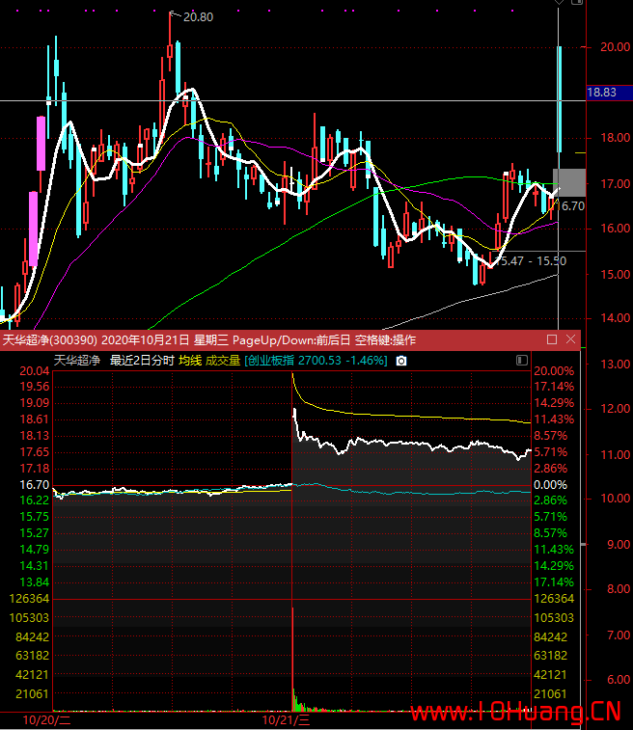Click the 成交量 legend label
The image size is (633, 730).
click(x=223, y=361)
